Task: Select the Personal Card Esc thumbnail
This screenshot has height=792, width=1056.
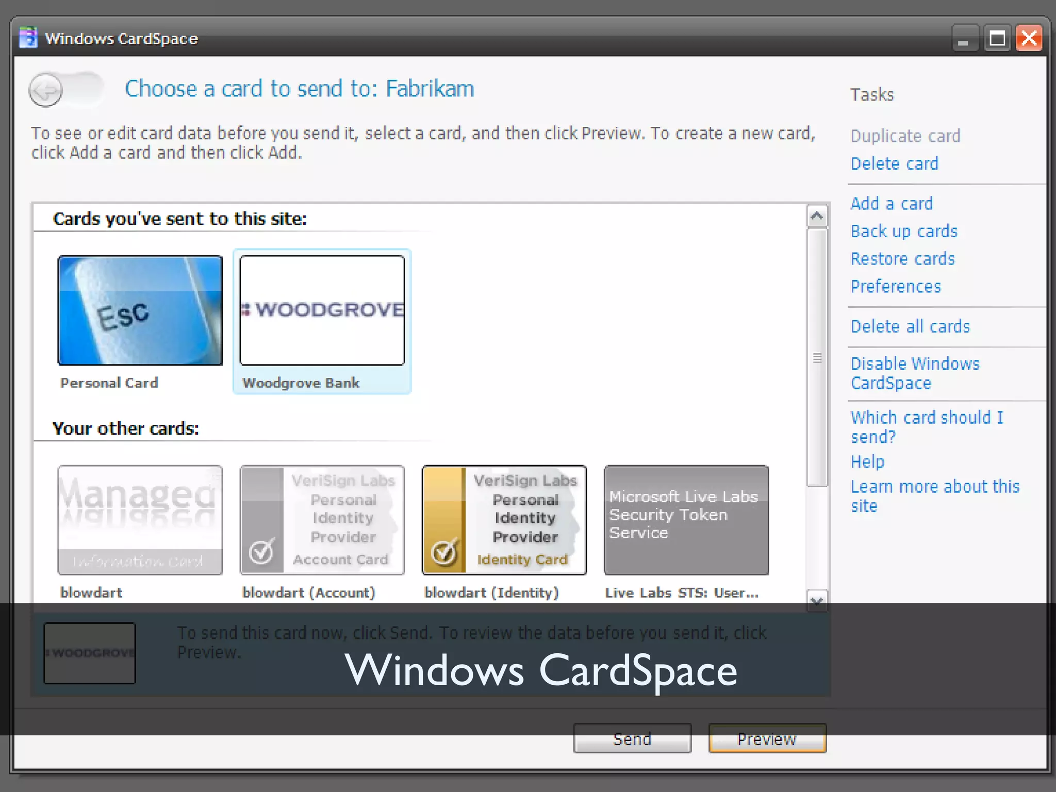Action: (140, 310)
